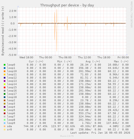Click the loop10 orange legend swatch
Image resolution: width=134 pixels, height=139 pixels.
click(5, 71)
